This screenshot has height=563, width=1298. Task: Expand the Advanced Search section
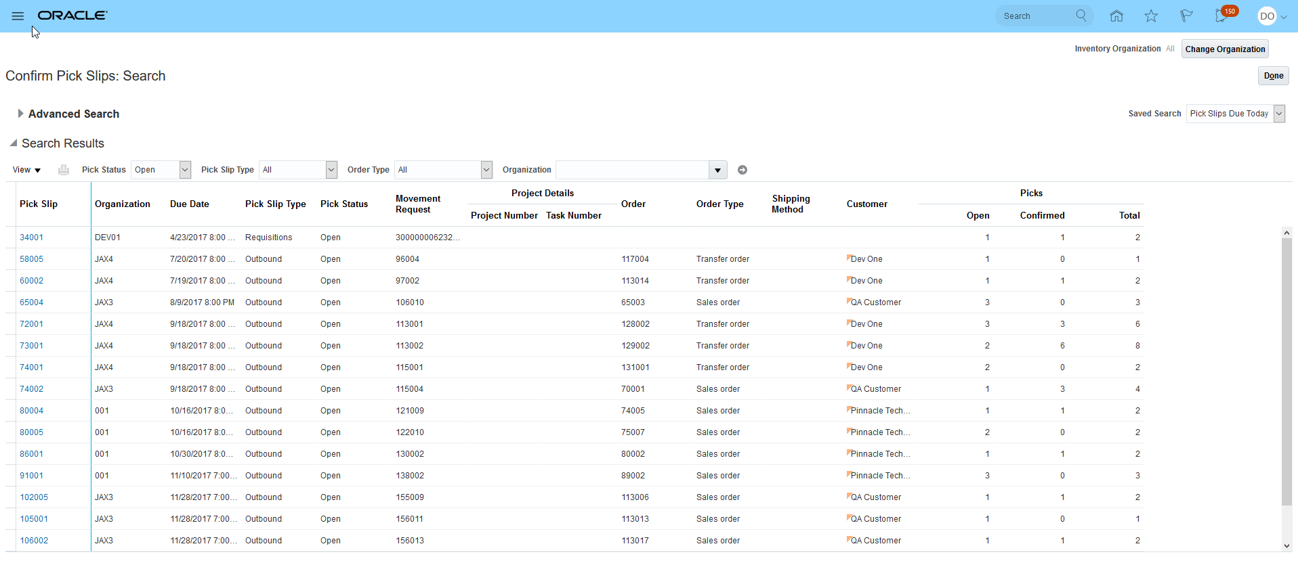click(20, 114)
